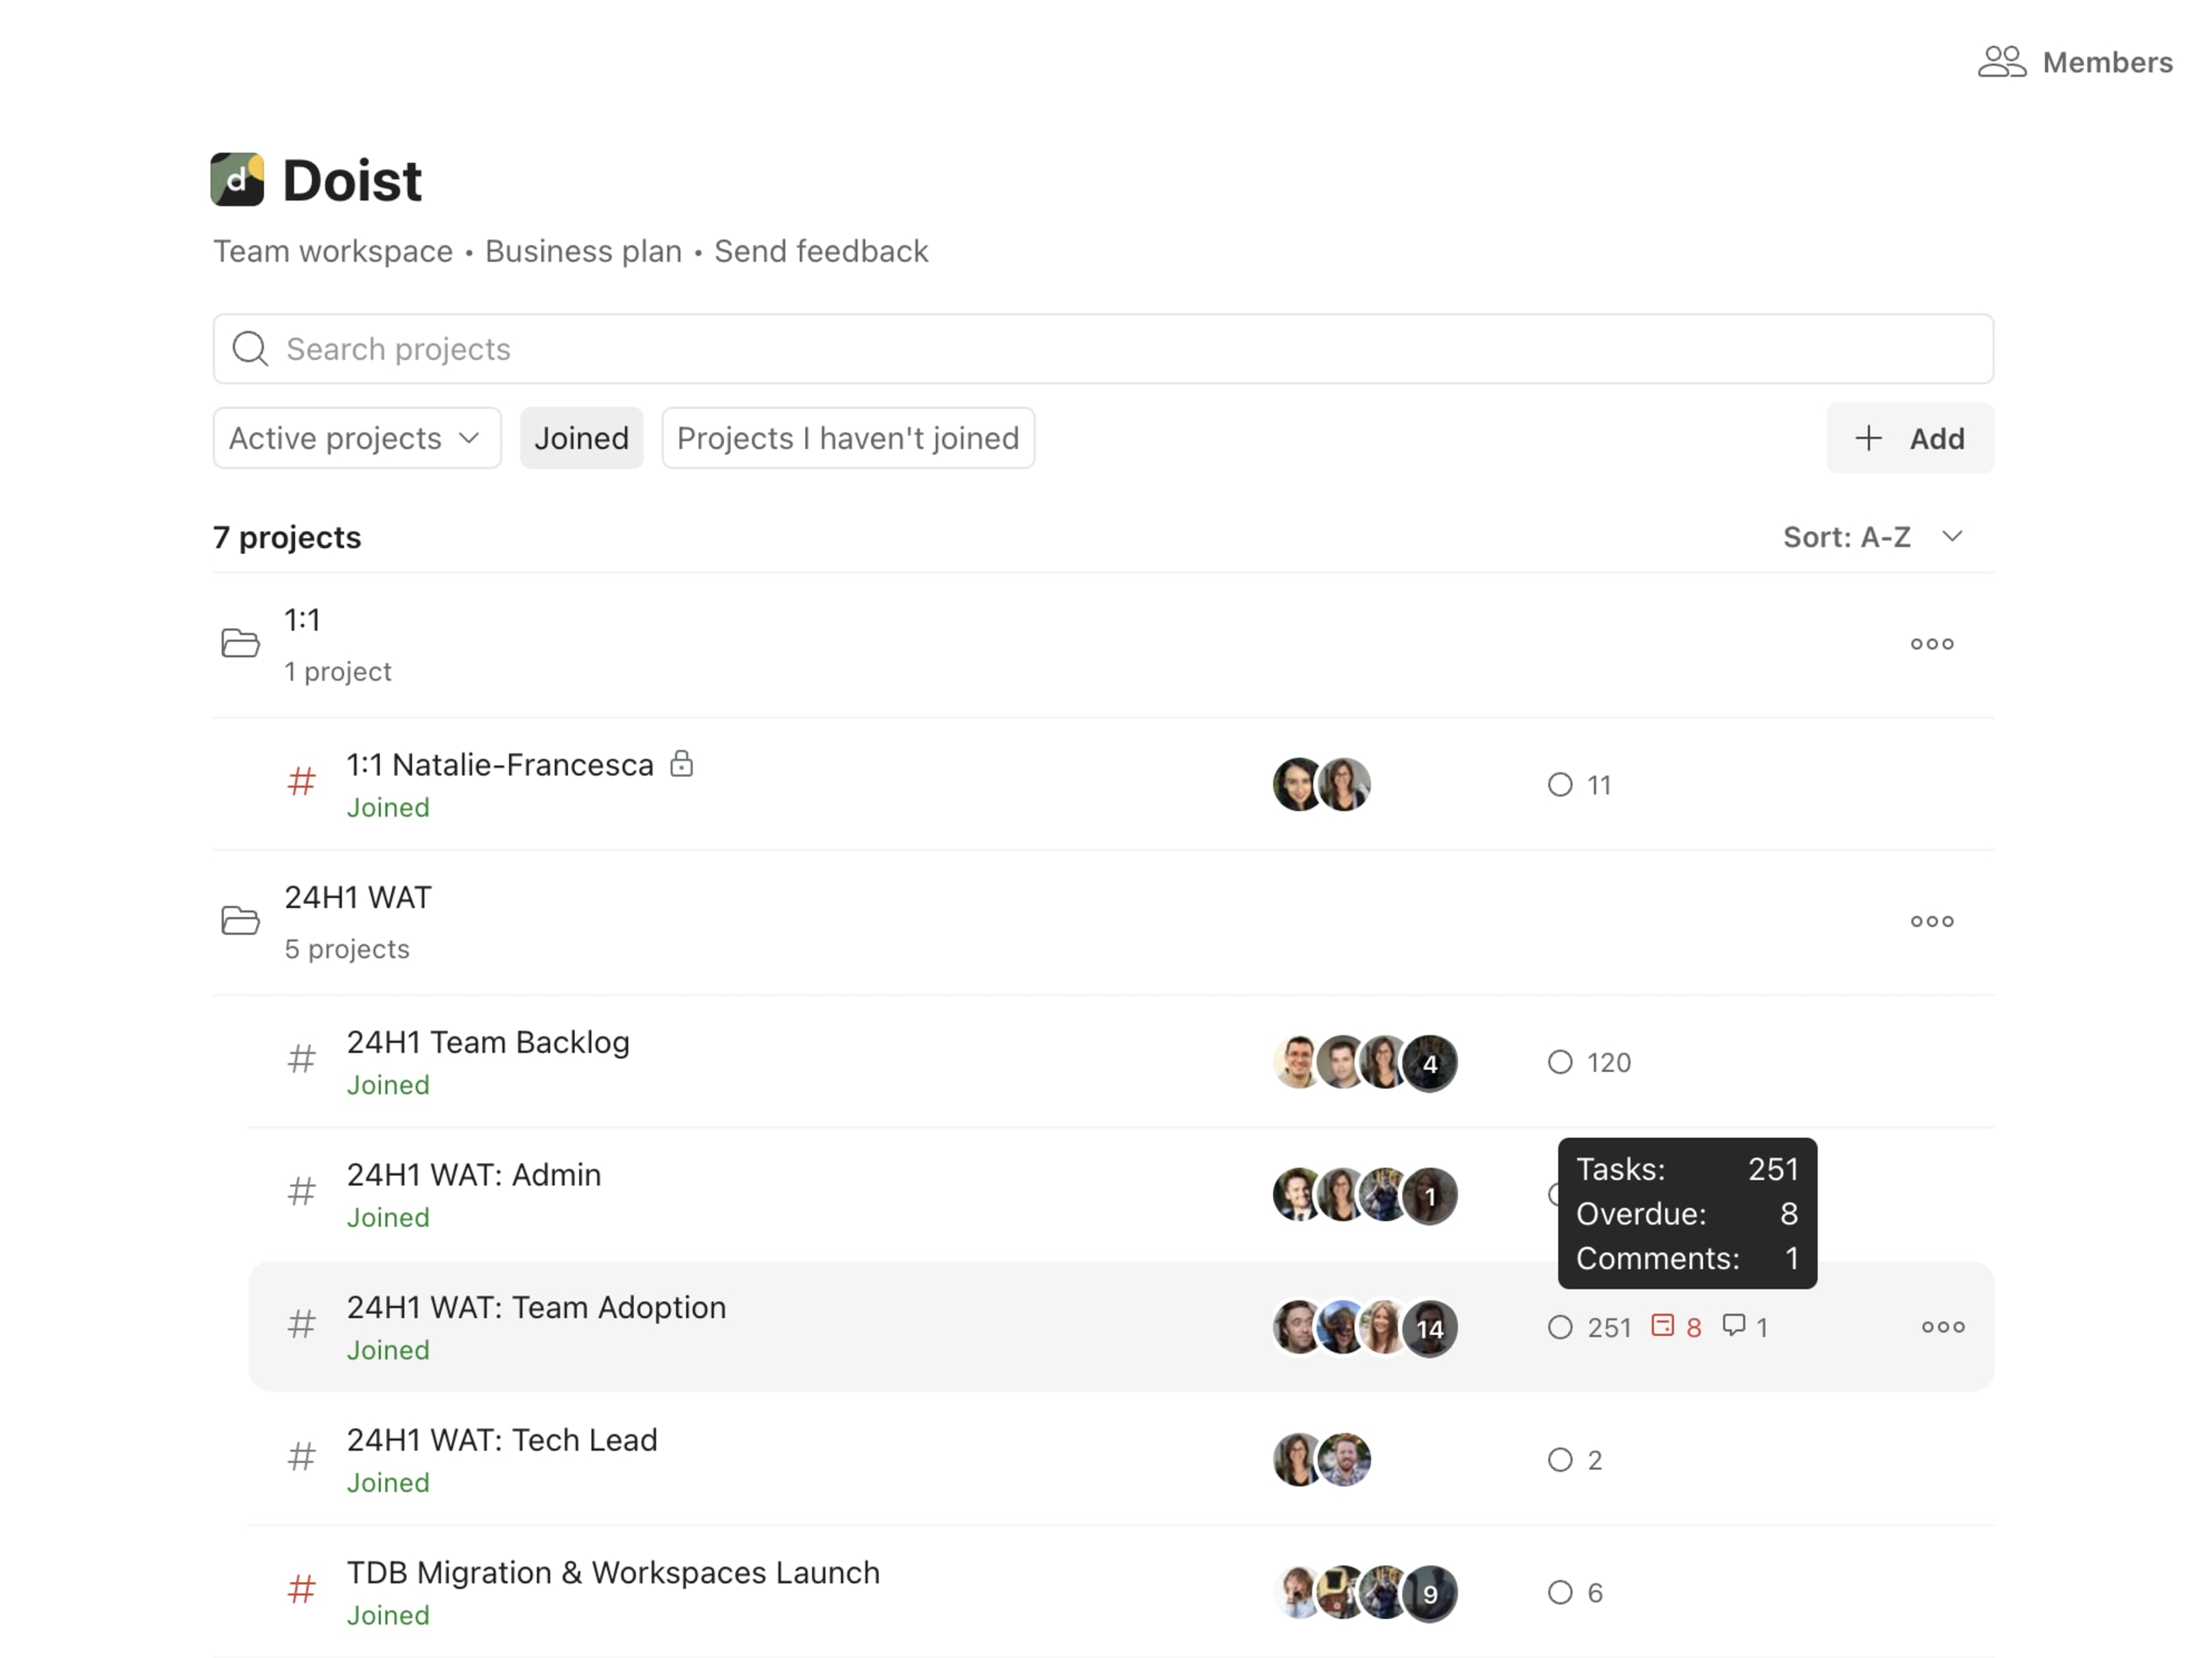Image resolution: width=2212 pixels, height=1658 pixels.
Task: Open more options for 24H1 WAT folder
Action: click(1932, 921)
